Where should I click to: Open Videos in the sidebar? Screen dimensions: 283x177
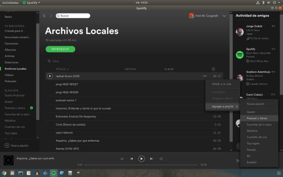(9, 75)
